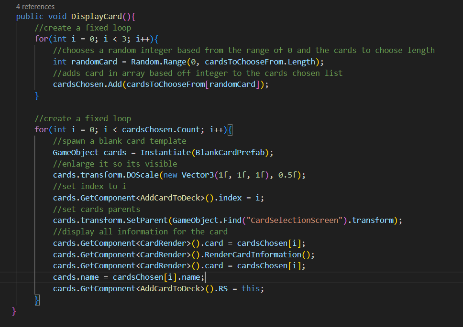Click the "CardSelectionScreen" string literal
463x327 pixels.
[294, 221]
